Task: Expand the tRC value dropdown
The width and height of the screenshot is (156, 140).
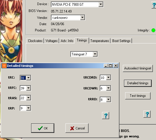Action: 29,78
